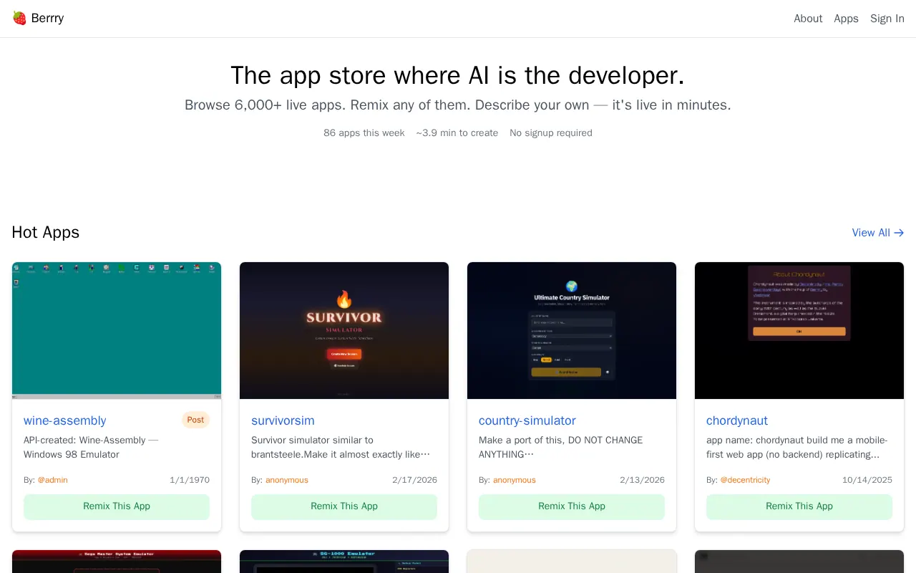Open the wine-assembly screenshot thumbnail
Screen dimensions: 916x573
(117, 330)
